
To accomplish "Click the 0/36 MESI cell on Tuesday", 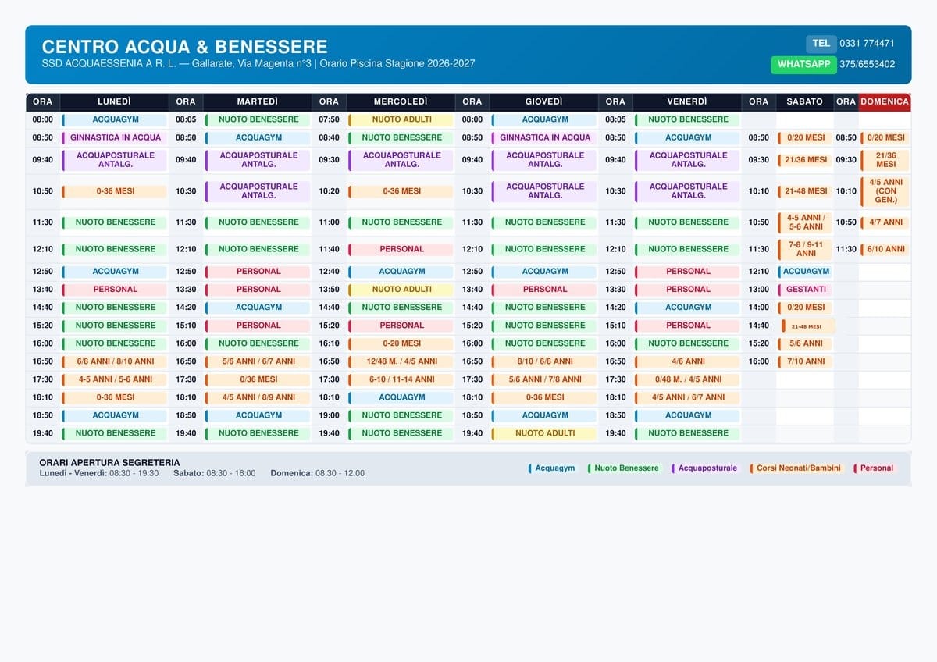I will click(x=257, y=379).
